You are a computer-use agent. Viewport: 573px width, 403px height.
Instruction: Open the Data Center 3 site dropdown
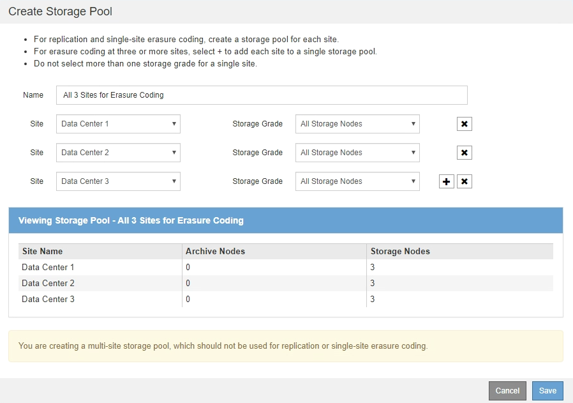click(118, 181)
